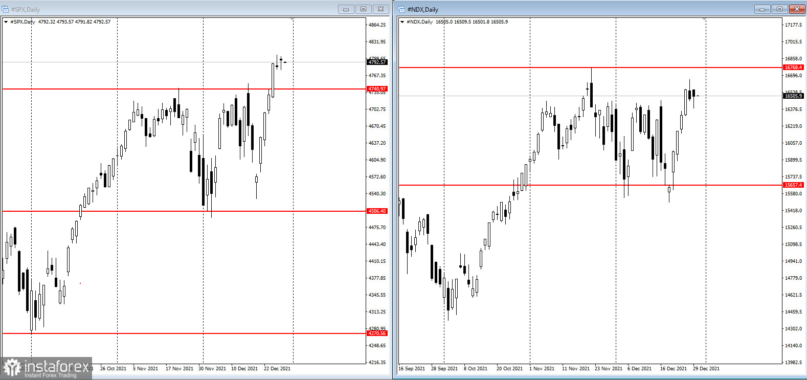Click the 1 Nov 2021 date label
This screenshot has height=380, width=807.
click(x=542, y=369)
